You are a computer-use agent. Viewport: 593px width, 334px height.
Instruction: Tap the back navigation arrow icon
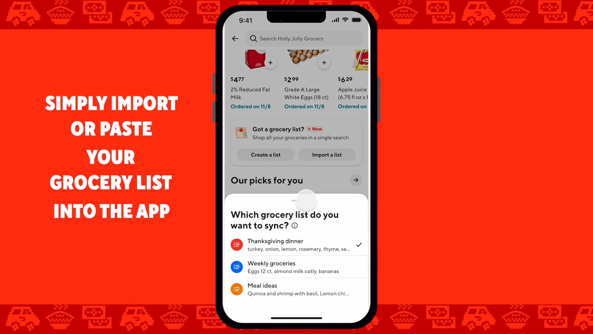(x=235, y=38)
